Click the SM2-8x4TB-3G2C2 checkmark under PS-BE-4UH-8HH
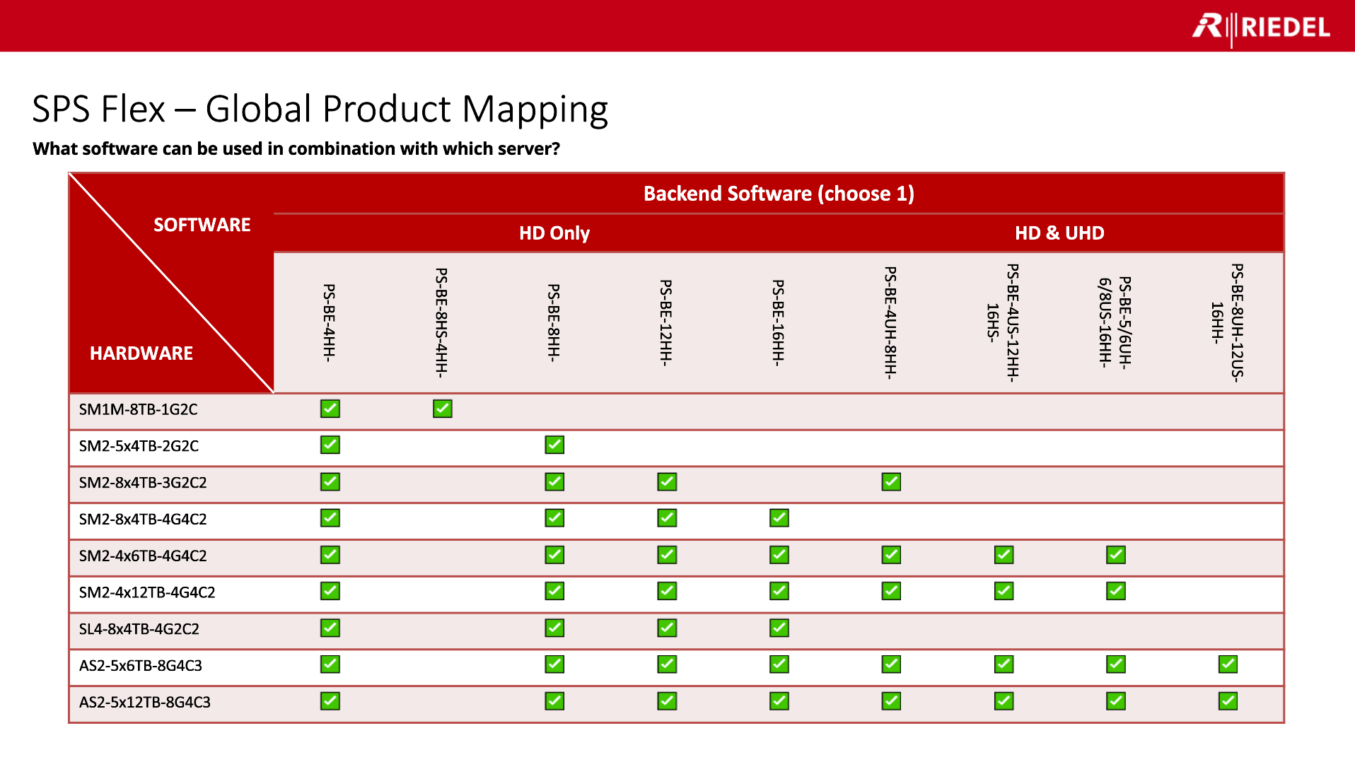Viewport: 1355px width, 762px height. click(891, 481)
